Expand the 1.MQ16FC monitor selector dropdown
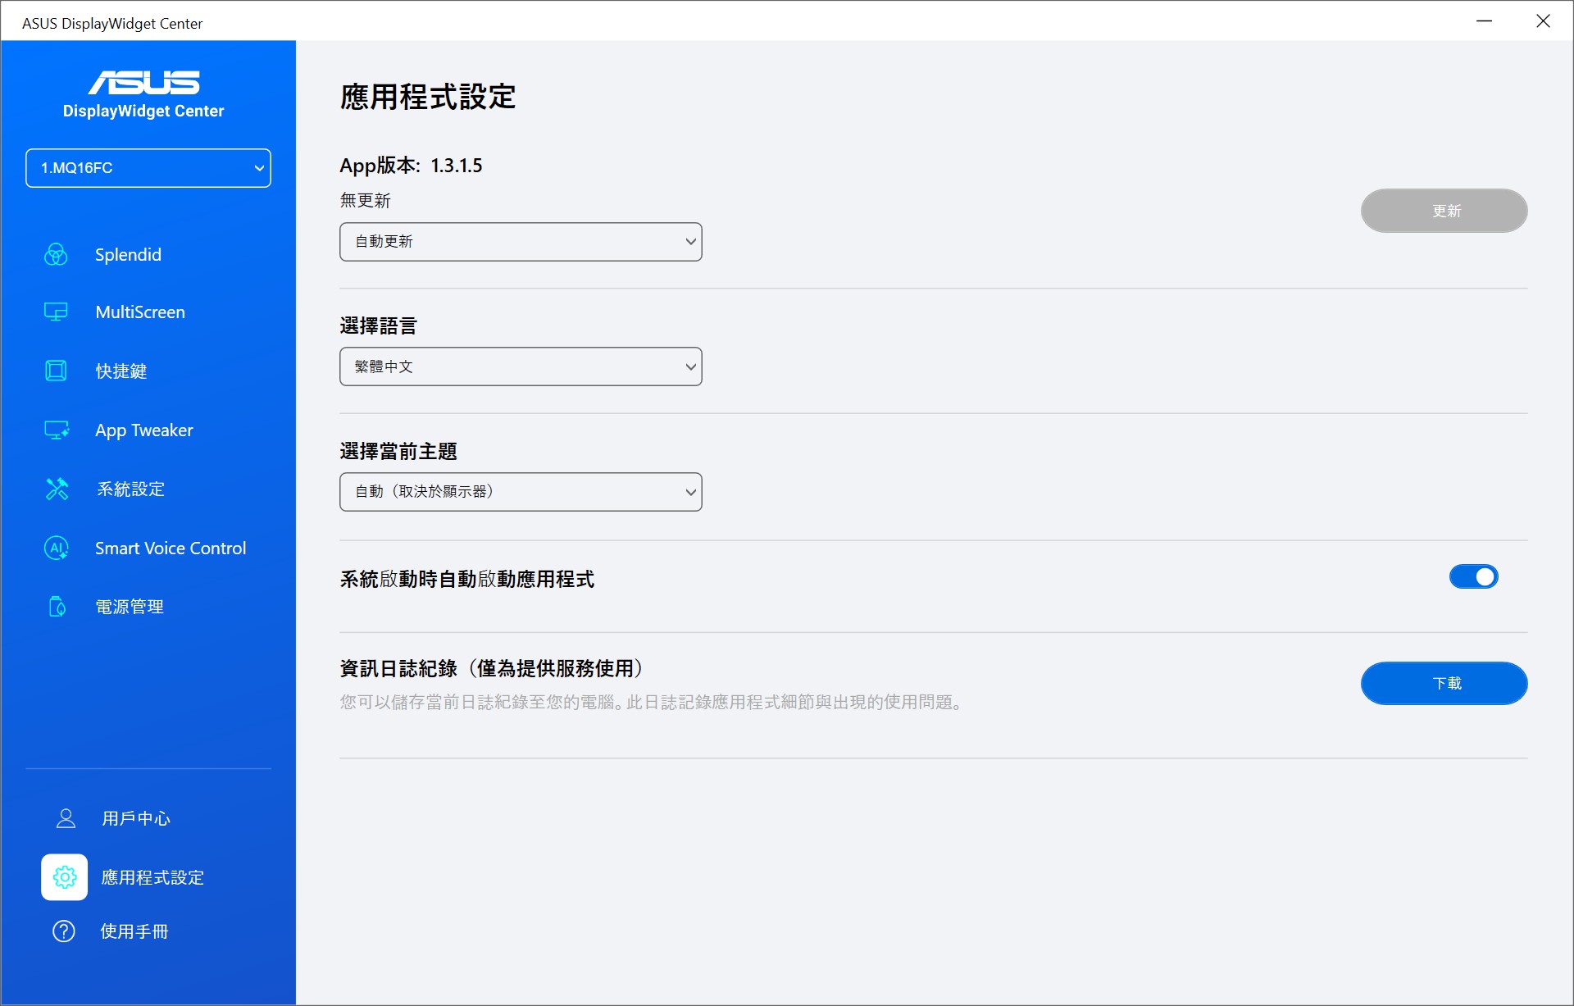The width and height of the screenshot is (1574, 1006). tap(148, 168)
